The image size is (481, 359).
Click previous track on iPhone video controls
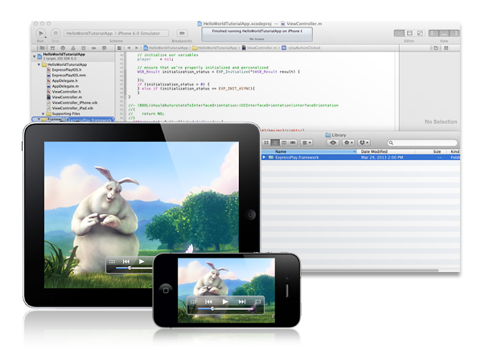pos(208,302)
